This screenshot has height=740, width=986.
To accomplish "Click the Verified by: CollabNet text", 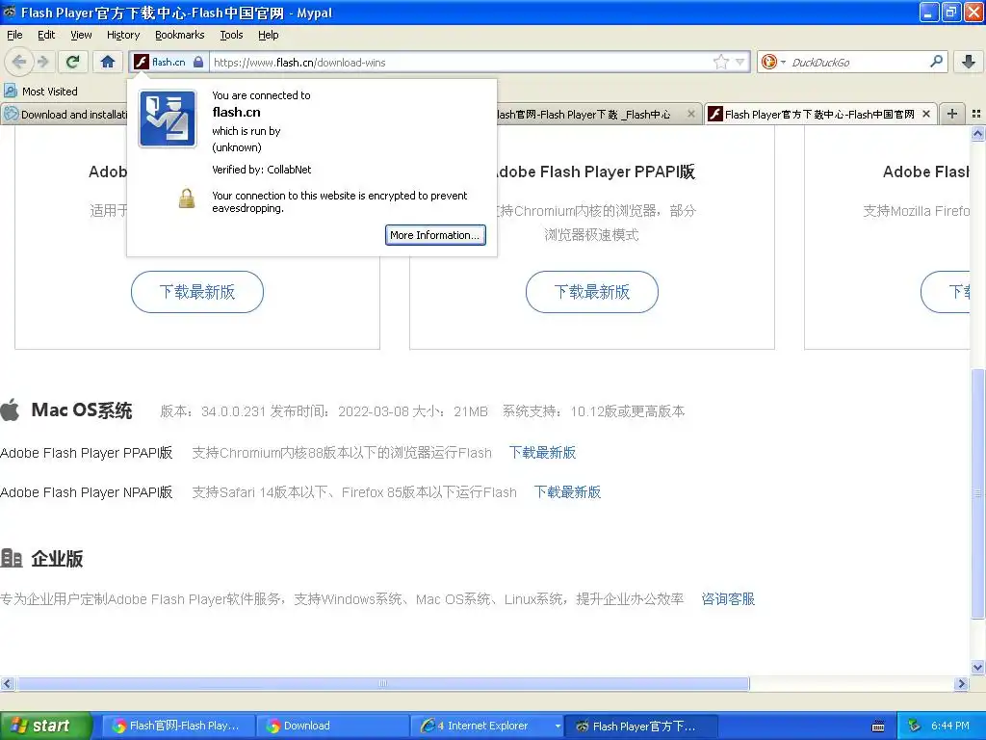I will point(262,170).
